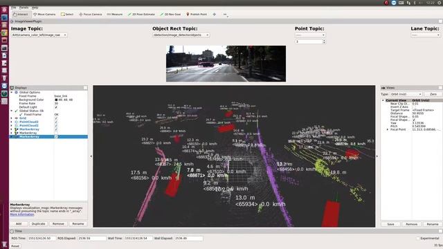Click the minus remove-tool icon
This screenshot has height=249, width=443.
coord(225,14)
